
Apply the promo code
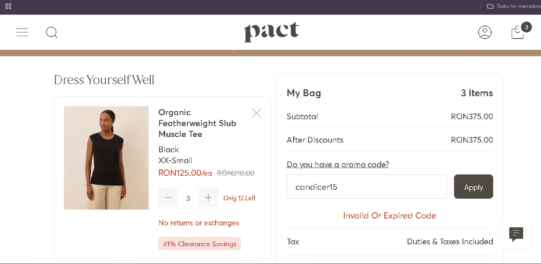coord(473,187)
